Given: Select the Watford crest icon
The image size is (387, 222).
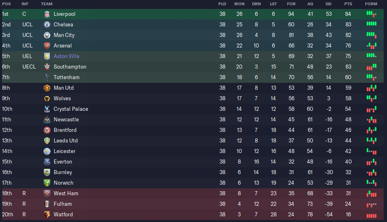Looking at the screenshot, I should pyautogui.click(x=47, y=215).
